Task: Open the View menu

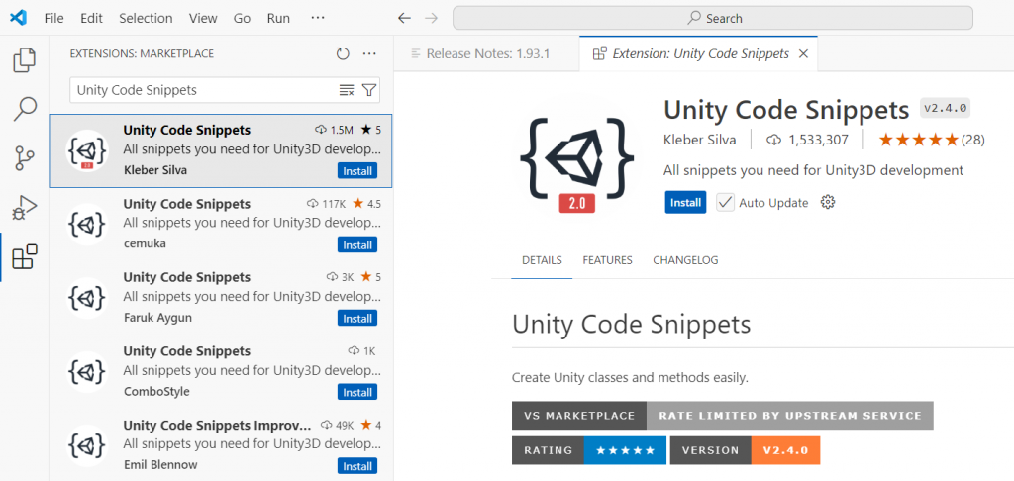Action: [202, 18]
